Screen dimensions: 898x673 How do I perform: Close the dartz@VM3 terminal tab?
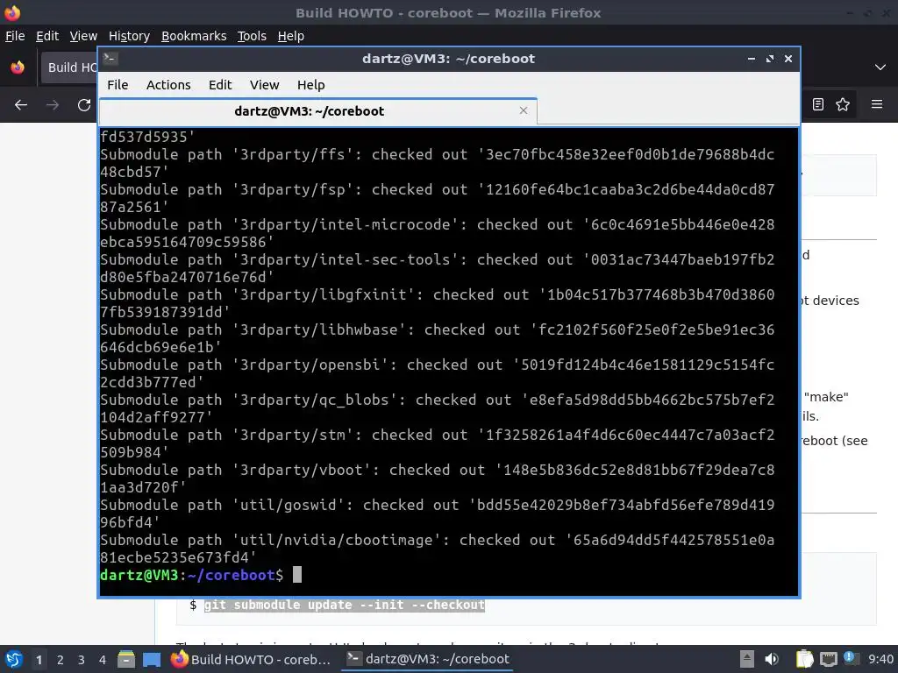tap(524, 110)
